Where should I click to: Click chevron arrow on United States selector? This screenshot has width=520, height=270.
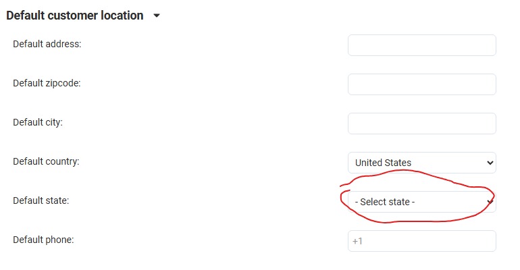pos(490,163)
